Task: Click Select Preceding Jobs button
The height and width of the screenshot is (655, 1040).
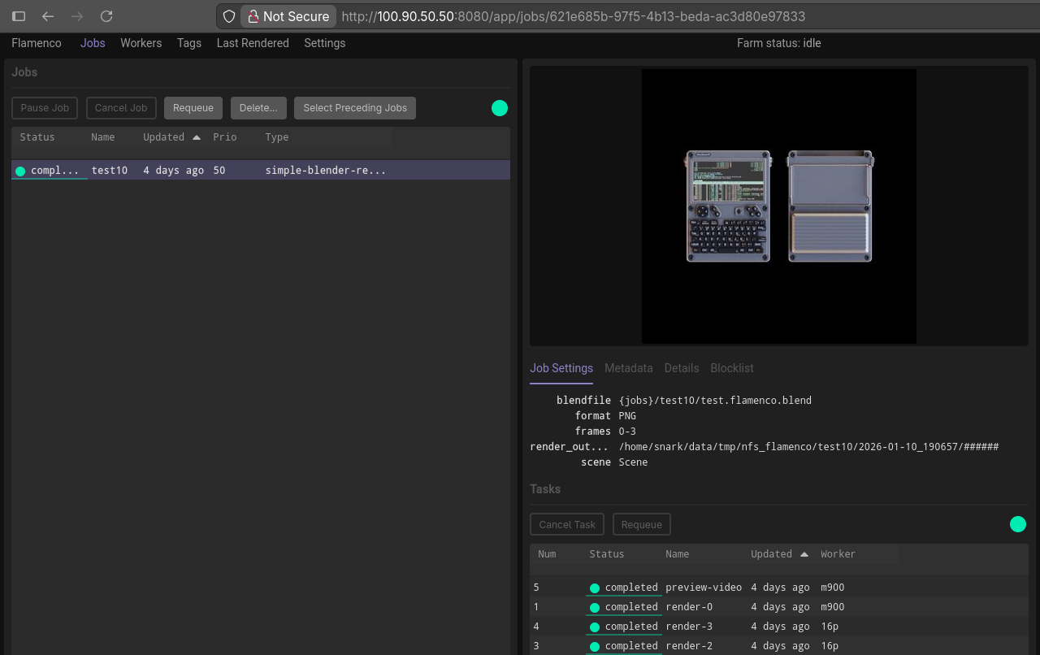Action: [354, 108]
